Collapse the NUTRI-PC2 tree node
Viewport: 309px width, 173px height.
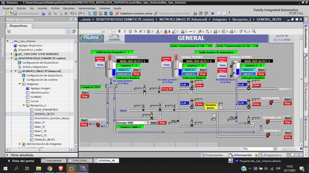(16, 71)
